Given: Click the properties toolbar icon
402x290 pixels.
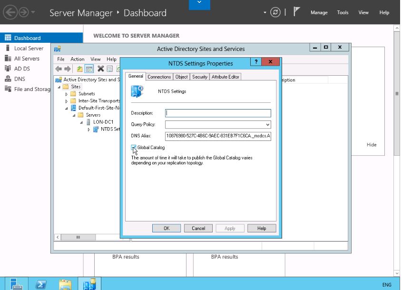Looking at the screenshot, I should point(110,69).
